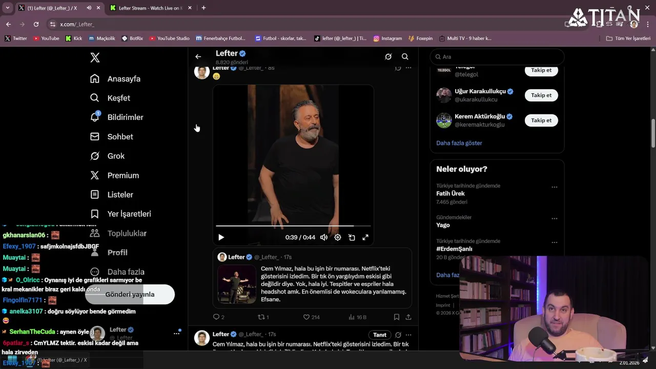Go back in browser
The image size is (656, 369).
(8, 24)
